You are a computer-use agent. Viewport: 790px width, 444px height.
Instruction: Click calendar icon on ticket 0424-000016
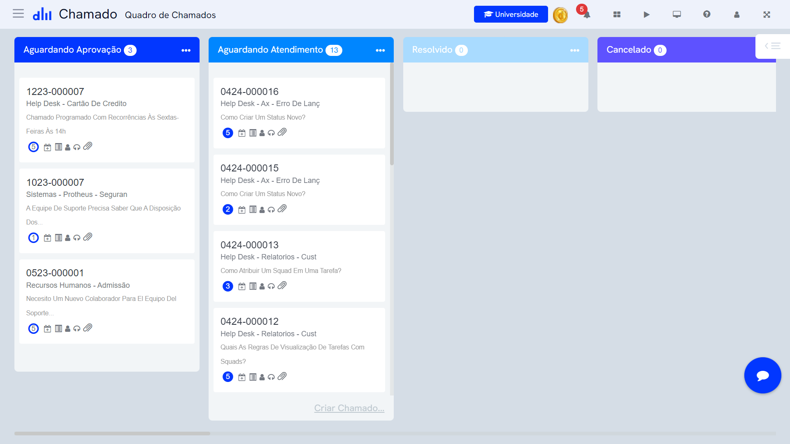pyautogui.click(x=242, y=133)
